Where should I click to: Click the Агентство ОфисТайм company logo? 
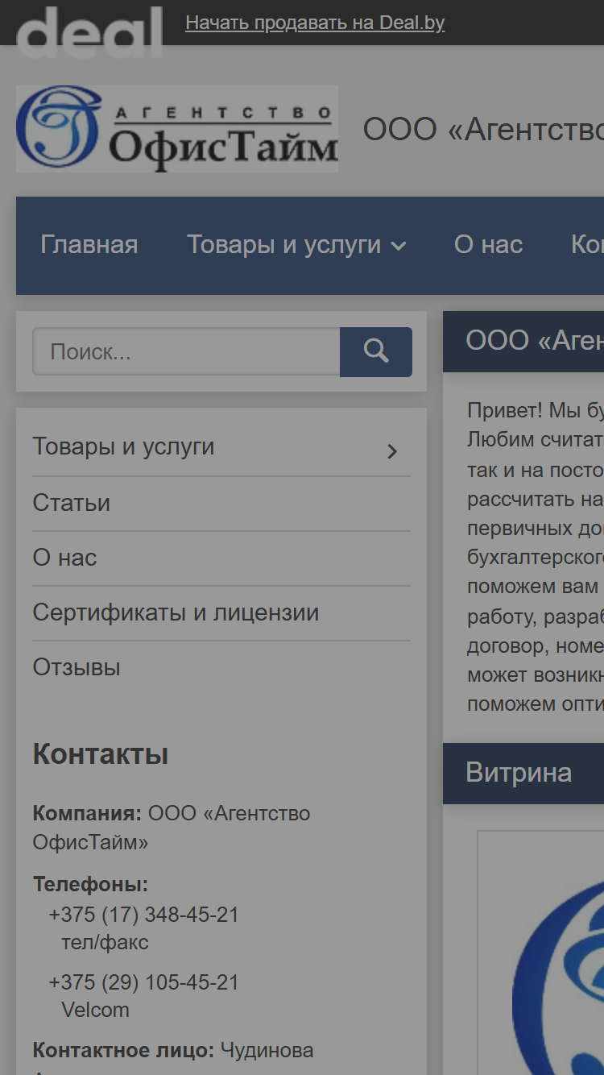point(177,129)
